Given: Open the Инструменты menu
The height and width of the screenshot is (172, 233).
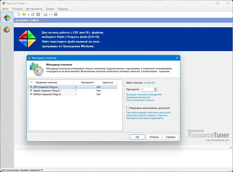Looking at the screenshot, I should 34,9.
